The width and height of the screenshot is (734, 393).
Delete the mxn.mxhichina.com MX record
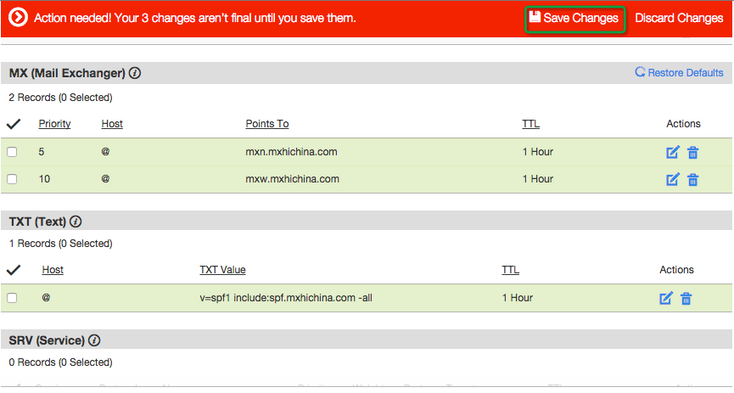click(x=692, y=153)
